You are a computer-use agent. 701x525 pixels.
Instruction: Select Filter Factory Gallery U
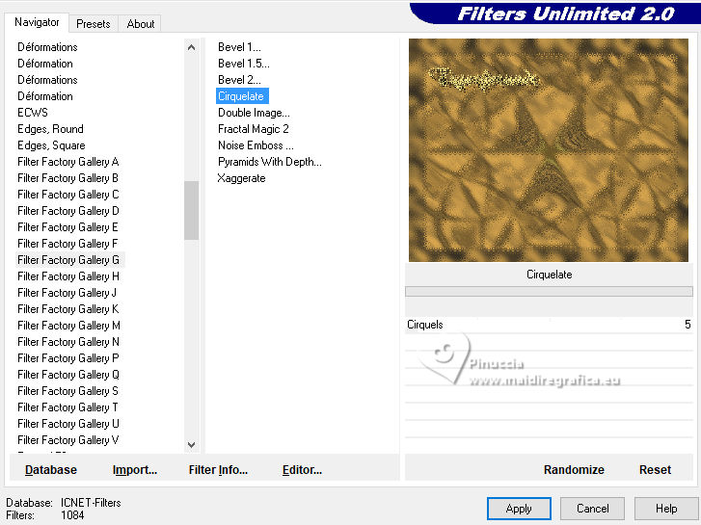pos(67,424)
